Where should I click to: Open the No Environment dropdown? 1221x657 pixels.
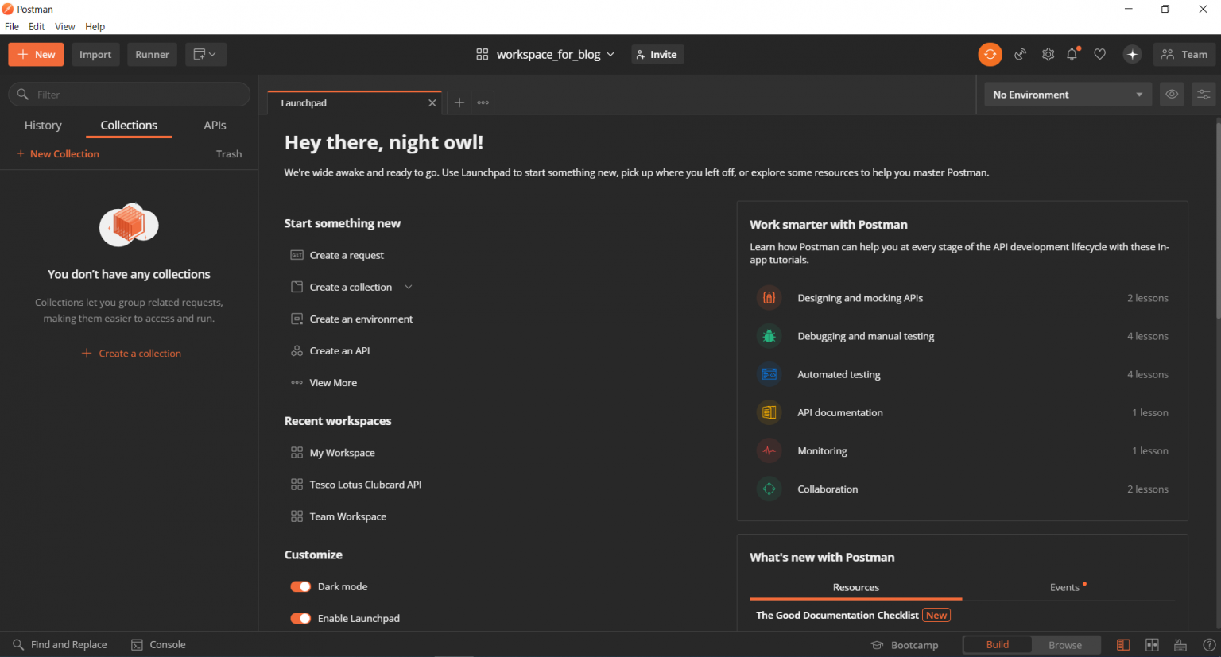tap(1068, 94)
